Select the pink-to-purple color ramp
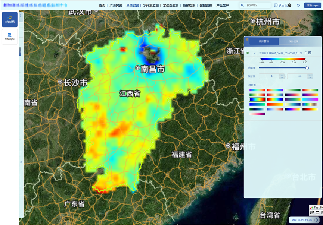 coord(257,114)
